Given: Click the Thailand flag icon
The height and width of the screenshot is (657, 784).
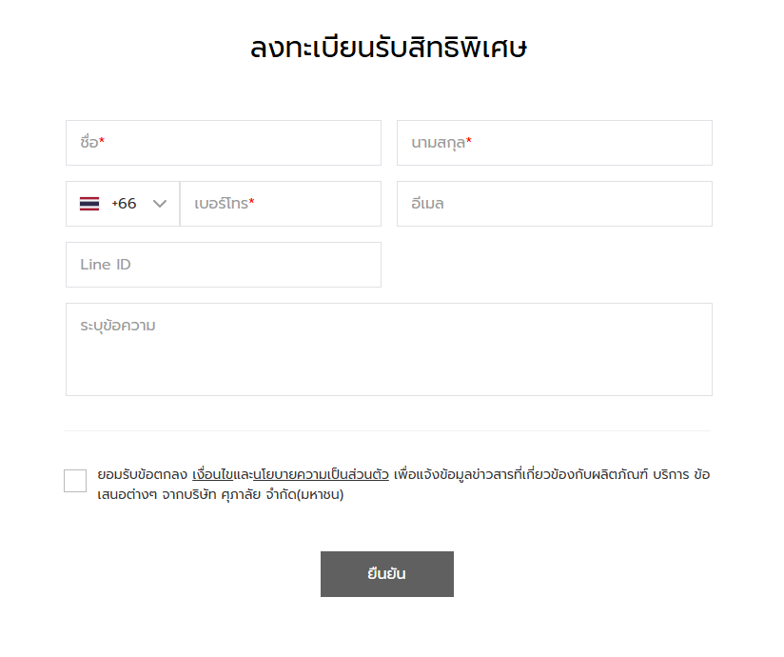Looking at the screenshot, I should [89, 204].
